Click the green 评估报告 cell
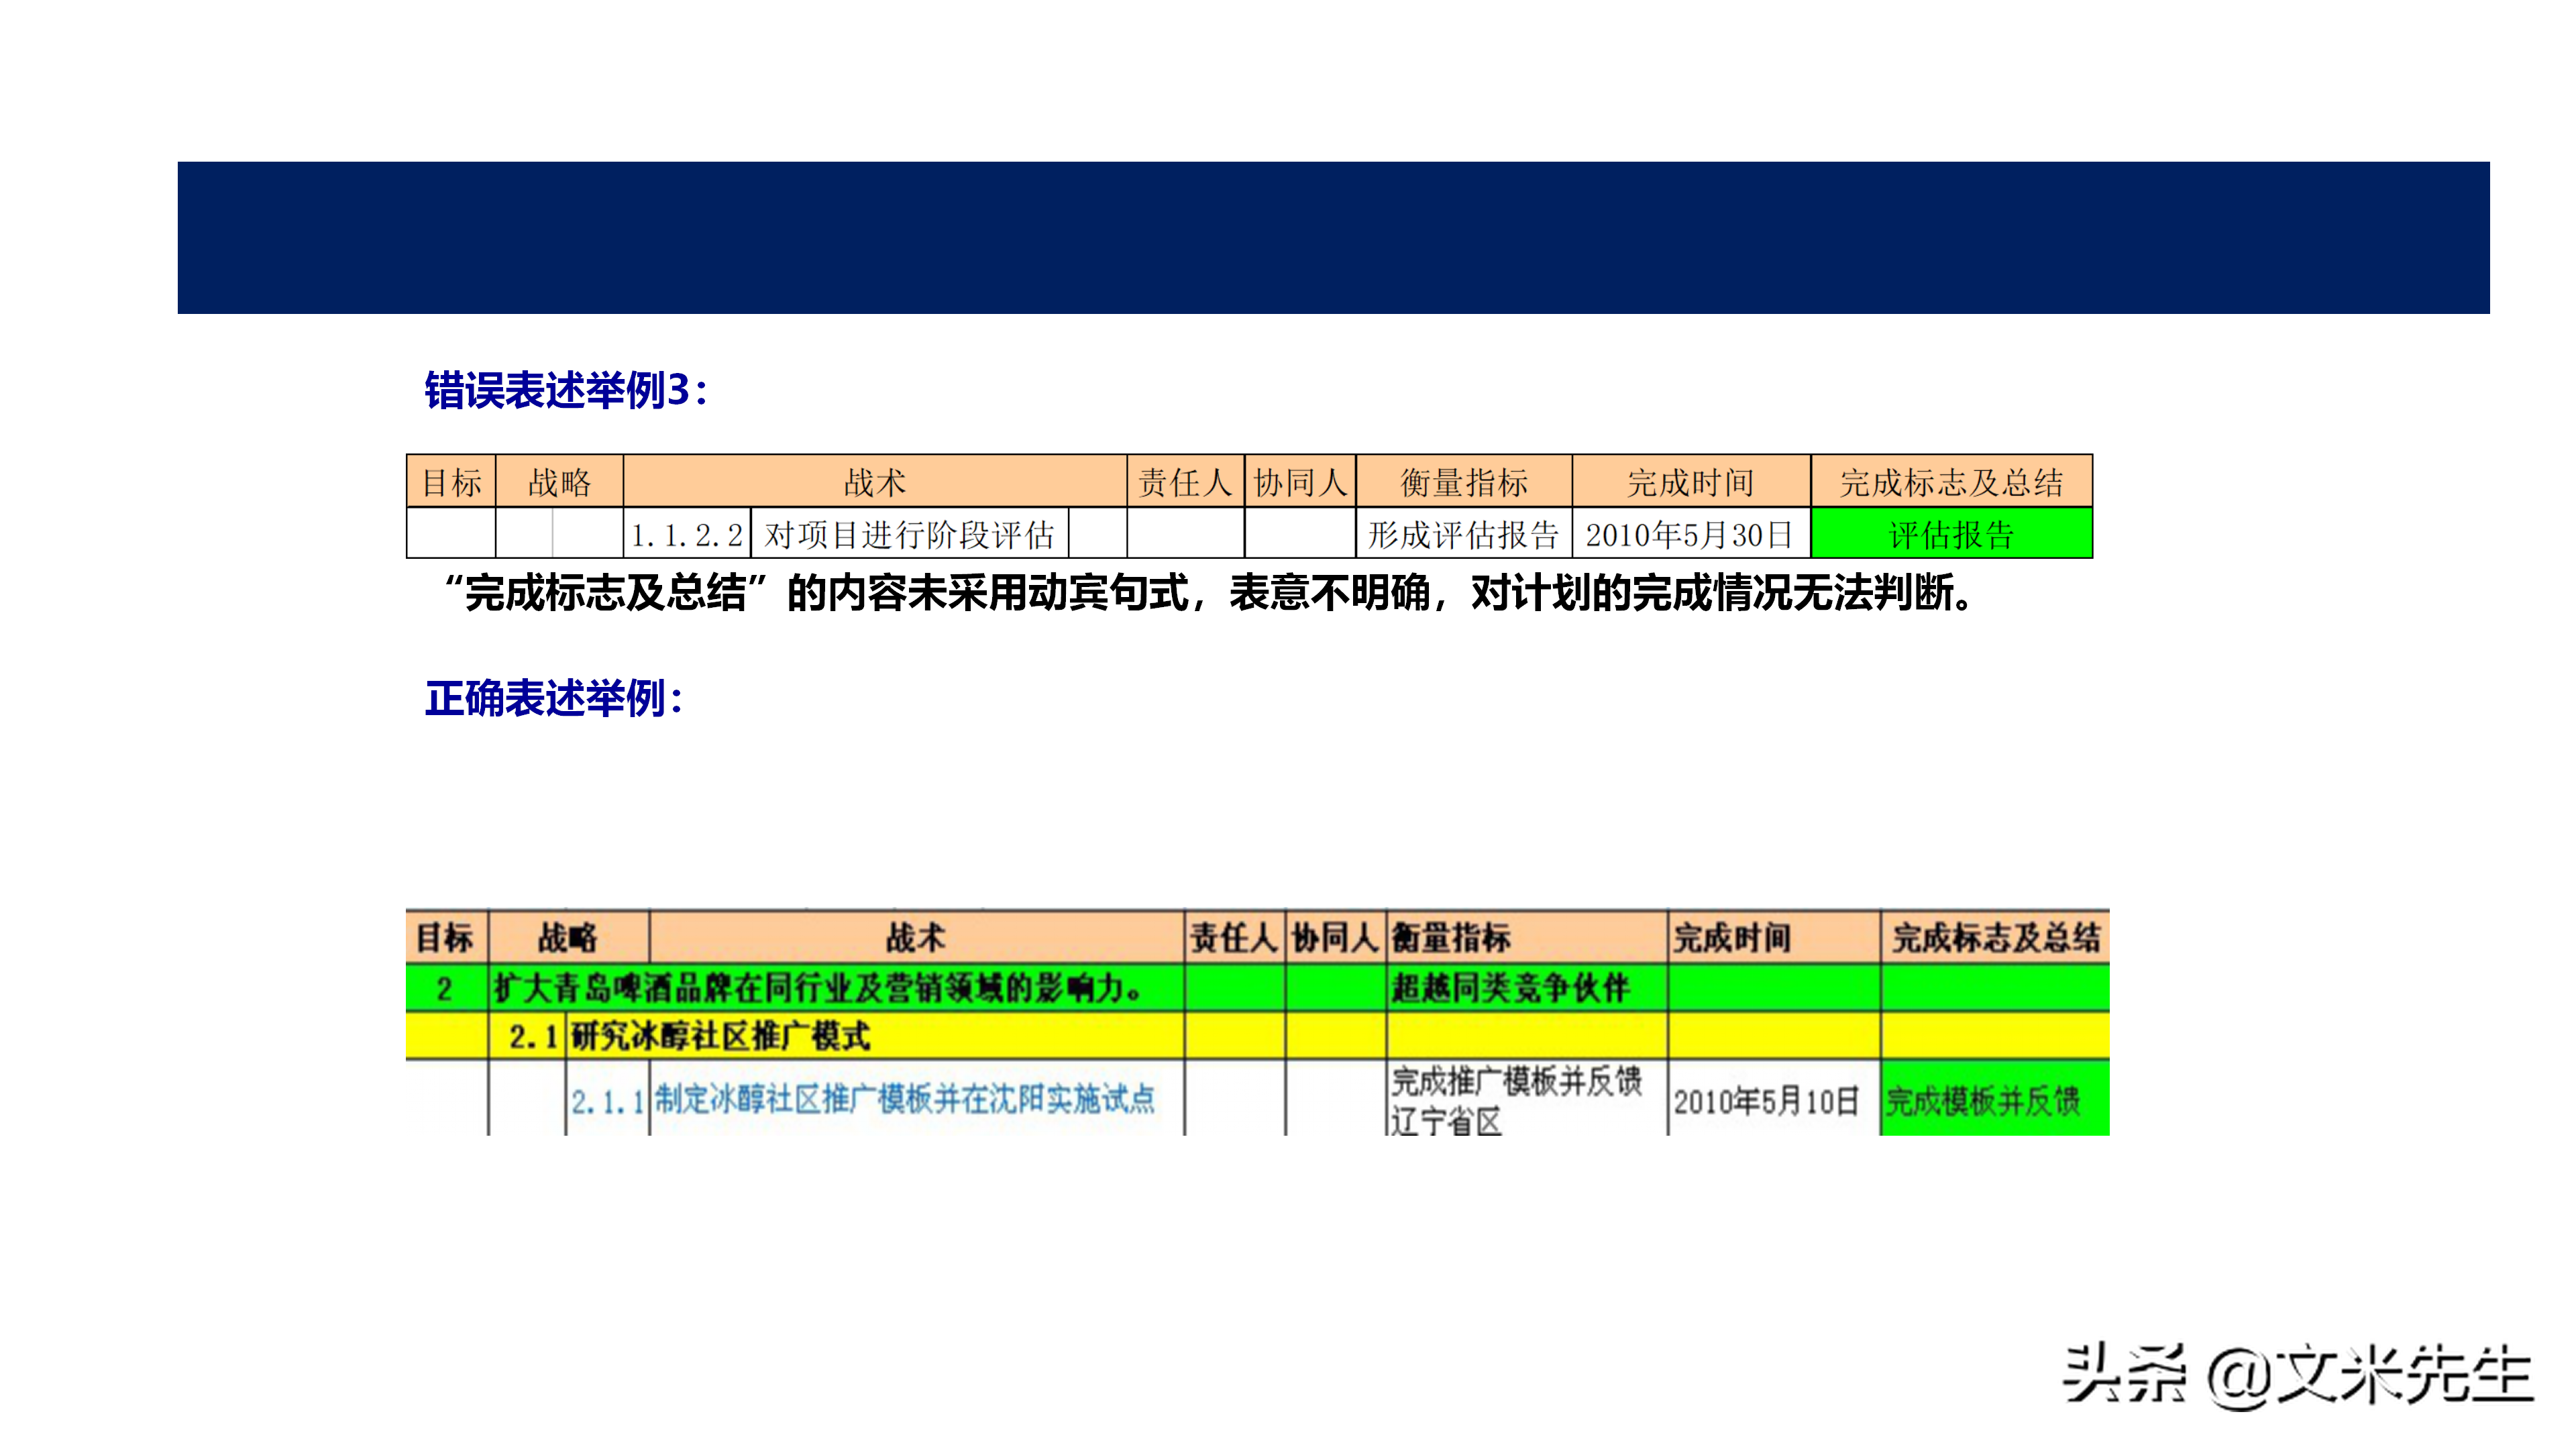Image resolution: width=2576 pixels, height=1449 pixels. (1950, 534)
